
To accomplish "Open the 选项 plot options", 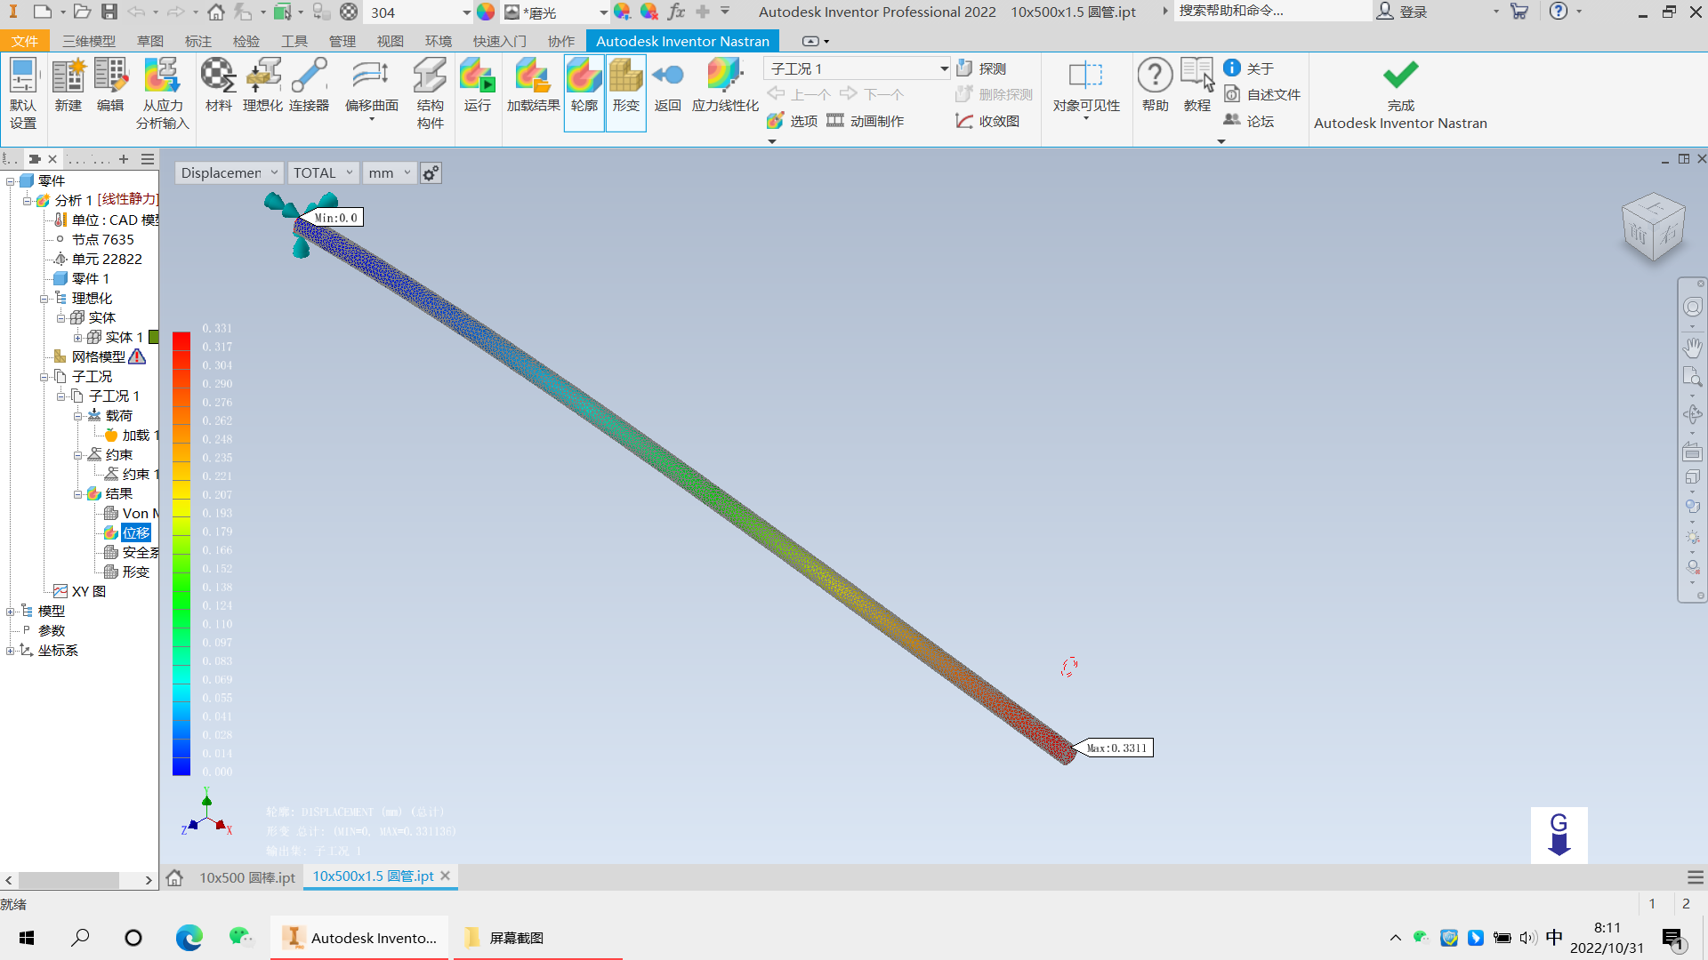I will coord(792,121).
